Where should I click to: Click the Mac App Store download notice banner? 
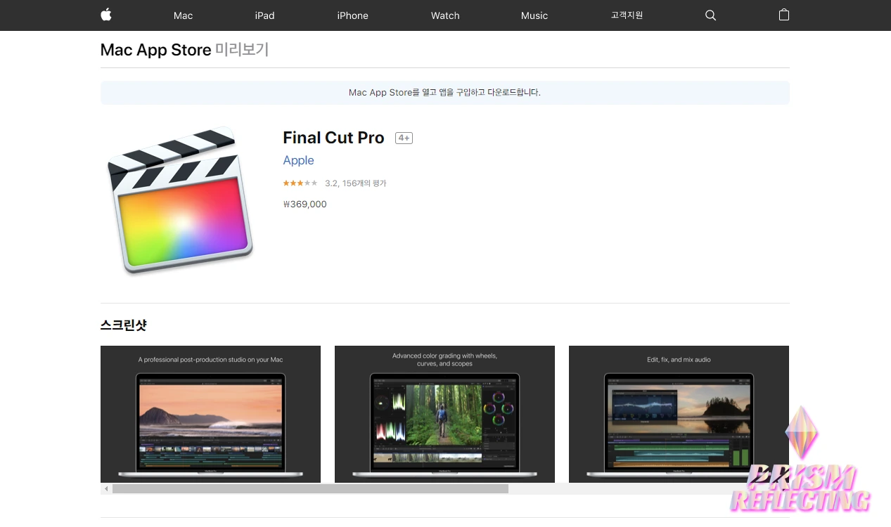tap(444, 93)
